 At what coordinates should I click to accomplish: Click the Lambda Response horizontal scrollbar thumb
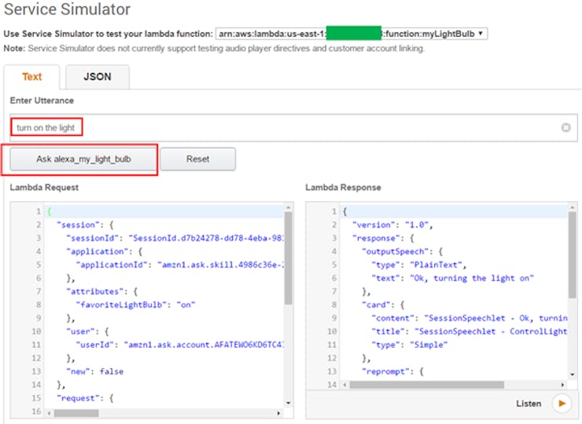(x=426, y=385)
